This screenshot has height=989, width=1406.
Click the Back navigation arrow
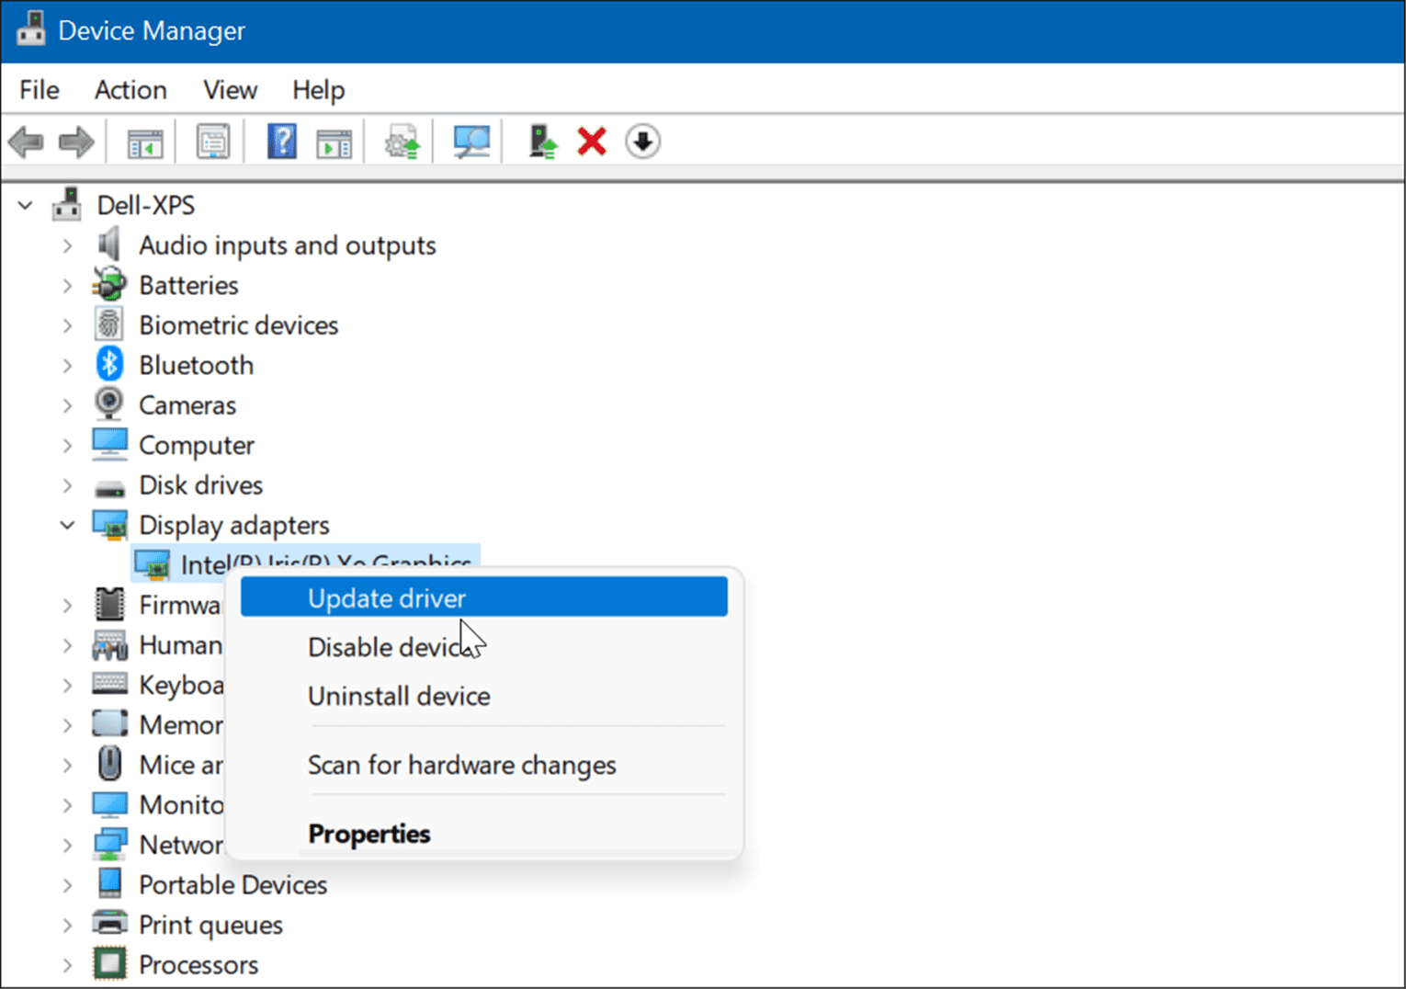coord(26,141)
